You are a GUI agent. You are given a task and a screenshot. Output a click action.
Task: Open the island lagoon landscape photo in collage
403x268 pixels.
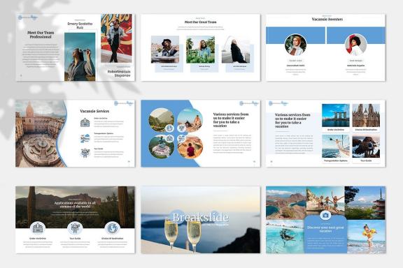[286, 203]
